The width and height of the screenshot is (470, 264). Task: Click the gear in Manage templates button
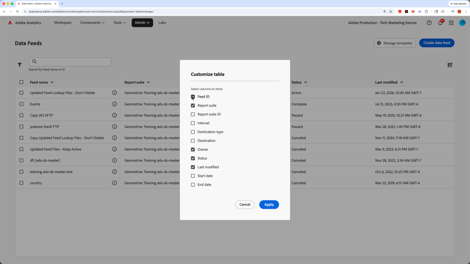(379, 43)
